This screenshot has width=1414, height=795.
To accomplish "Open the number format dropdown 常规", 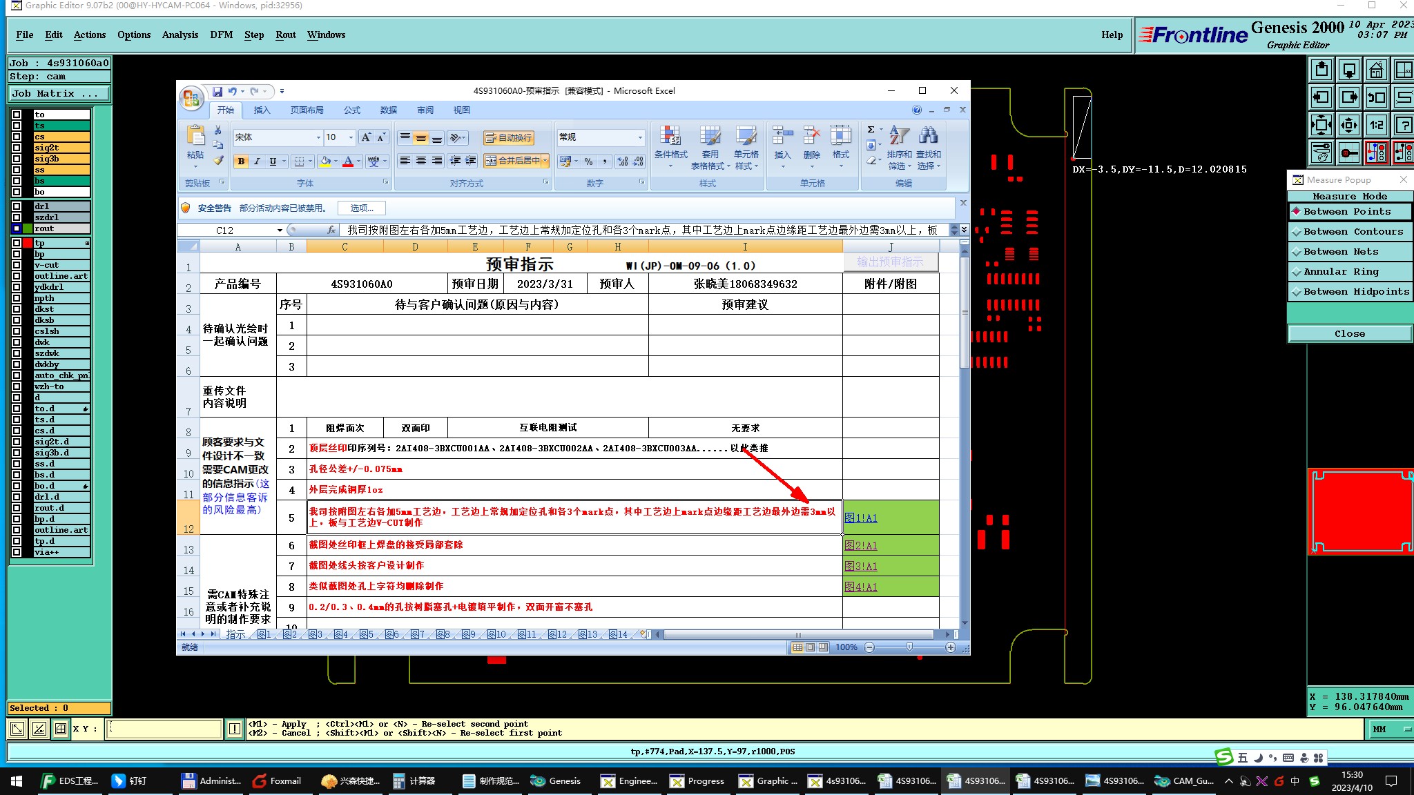I will point(640,137).
